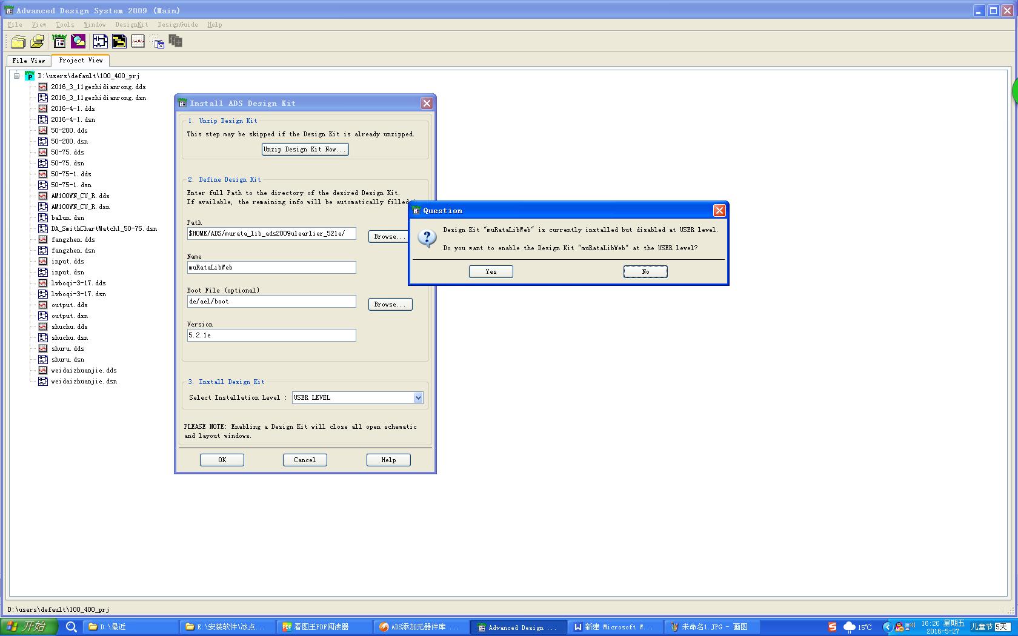Switch to the Project View tab
Image resolution: width=1018 pixels, height=636 pixels.
coord(81,60)
